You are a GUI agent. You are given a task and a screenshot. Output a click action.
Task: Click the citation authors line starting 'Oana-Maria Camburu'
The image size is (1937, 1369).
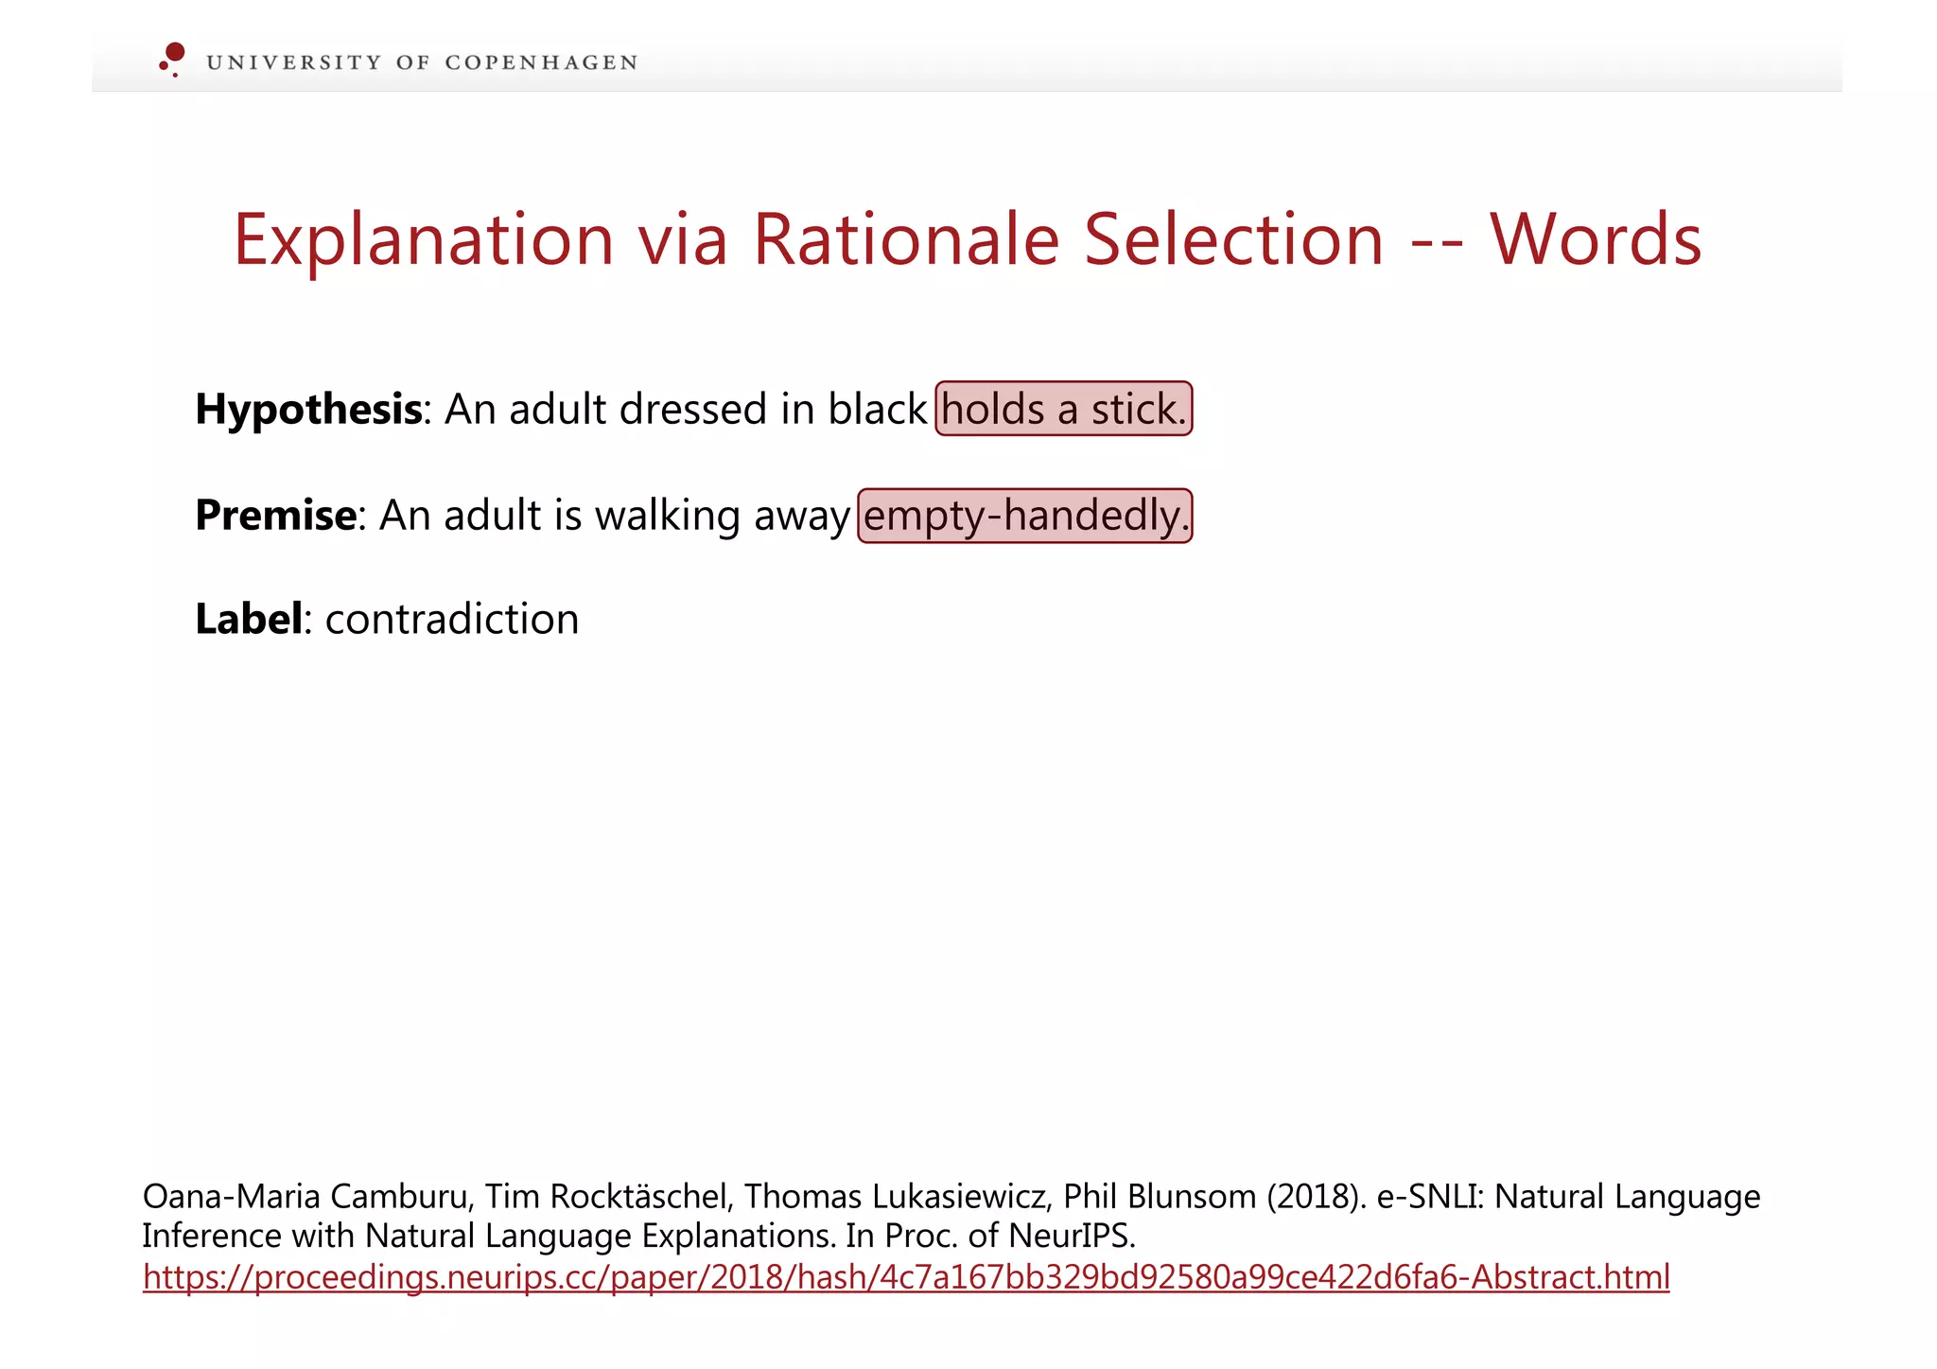tap(951, 1197)
